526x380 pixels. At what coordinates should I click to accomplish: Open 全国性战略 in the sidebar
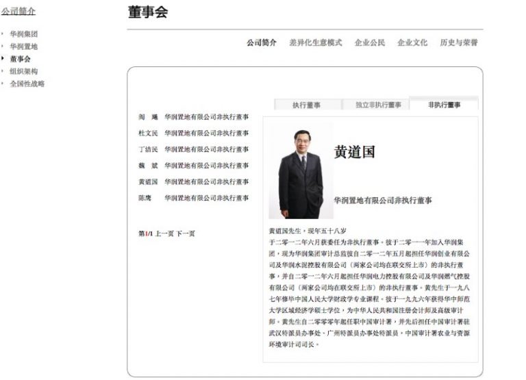27,84
